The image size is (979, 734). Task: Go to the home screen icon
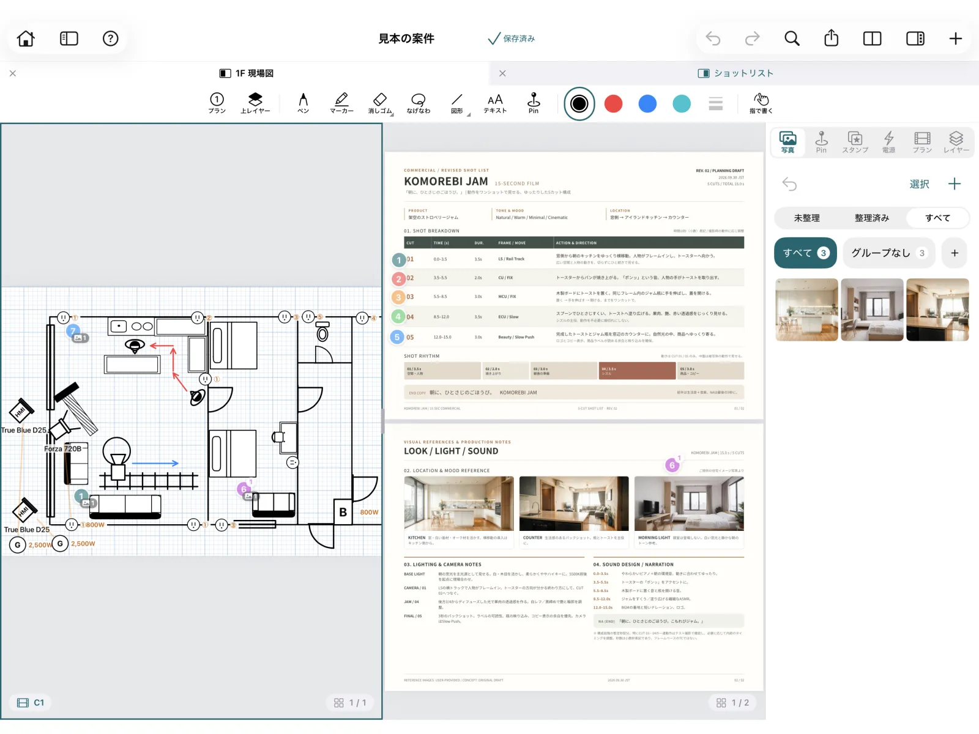(x=26, y=39)
